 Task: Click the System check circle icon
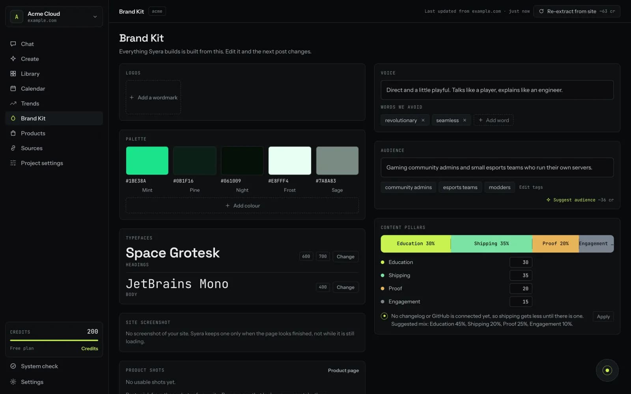coord(13,366)
